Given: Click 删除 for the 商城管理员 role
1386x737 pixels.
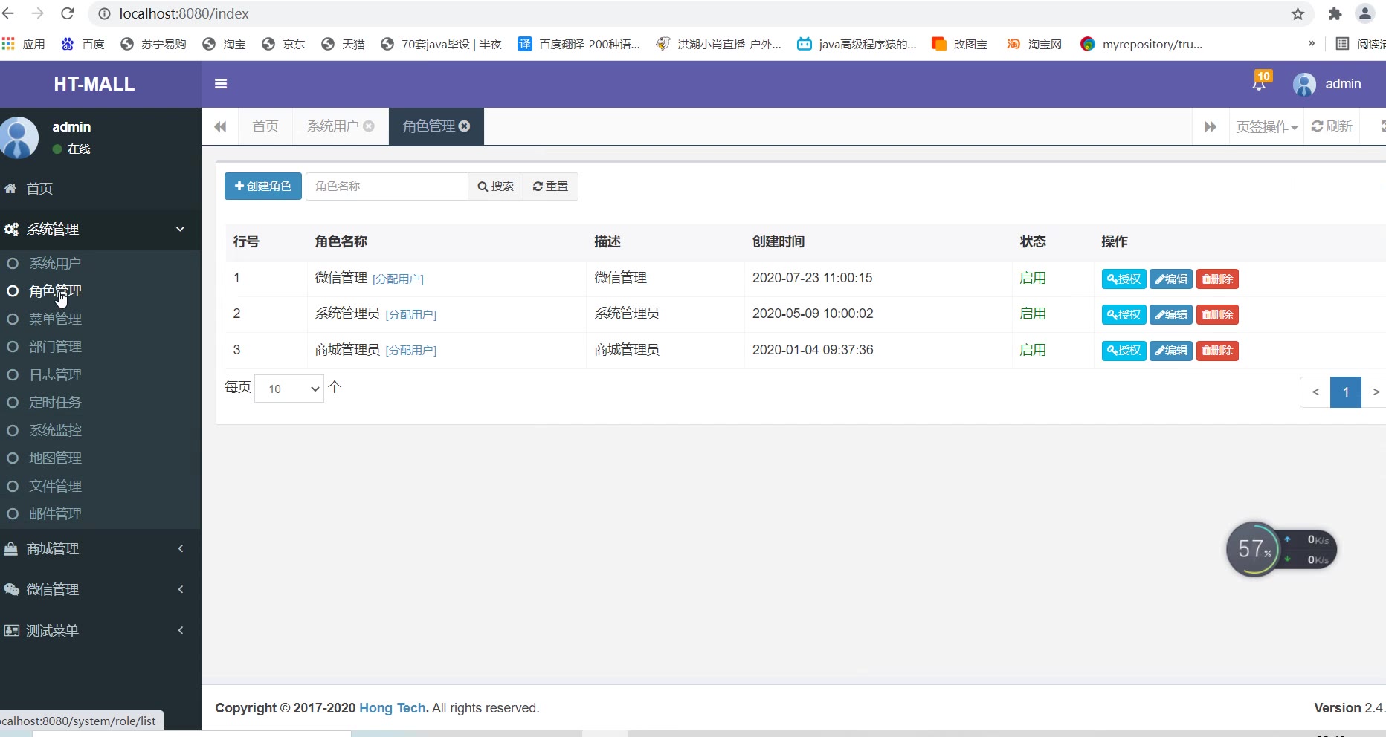Looking at the screenshot, I should coord(1217,351).
